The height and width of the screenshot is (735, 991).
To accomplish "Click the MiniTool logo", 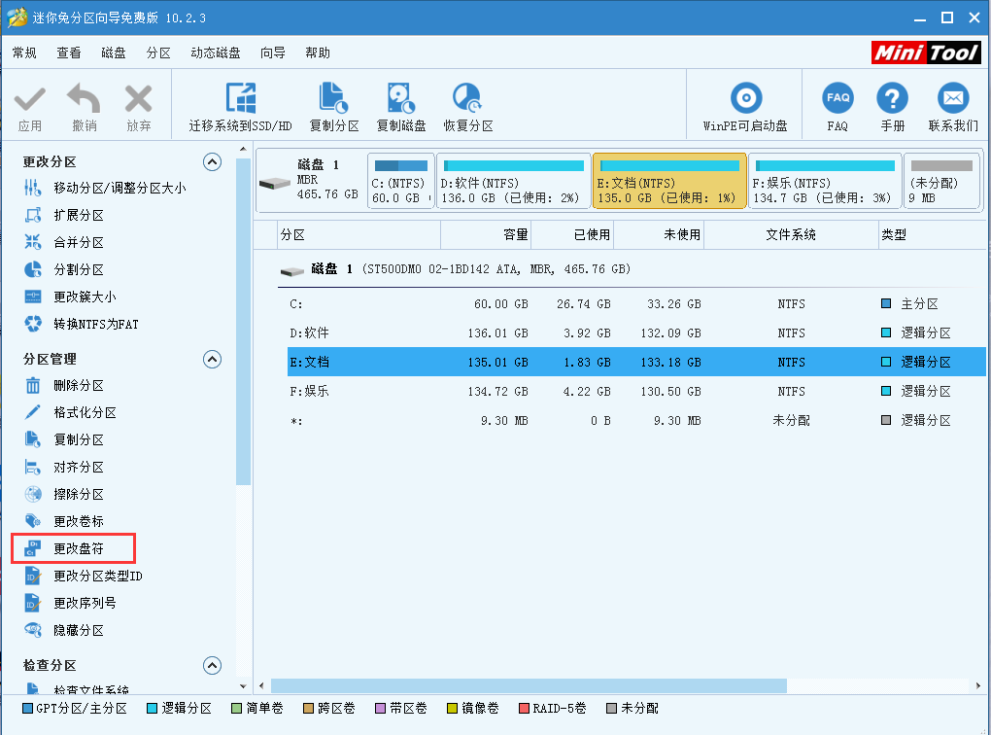I will 926,52.
